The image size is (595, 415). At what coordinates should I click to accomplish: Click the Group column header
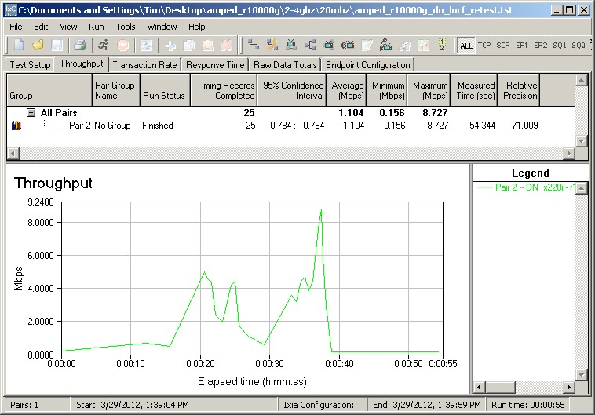pos(49,90)
